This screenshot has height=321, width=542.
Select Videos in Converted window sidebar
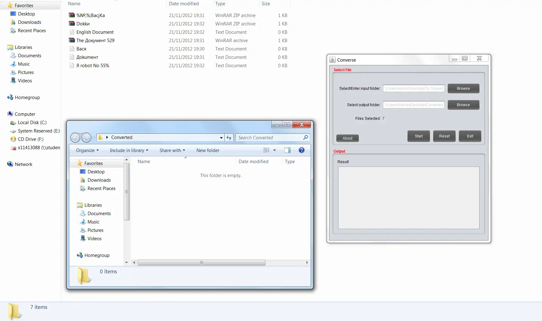94,239
